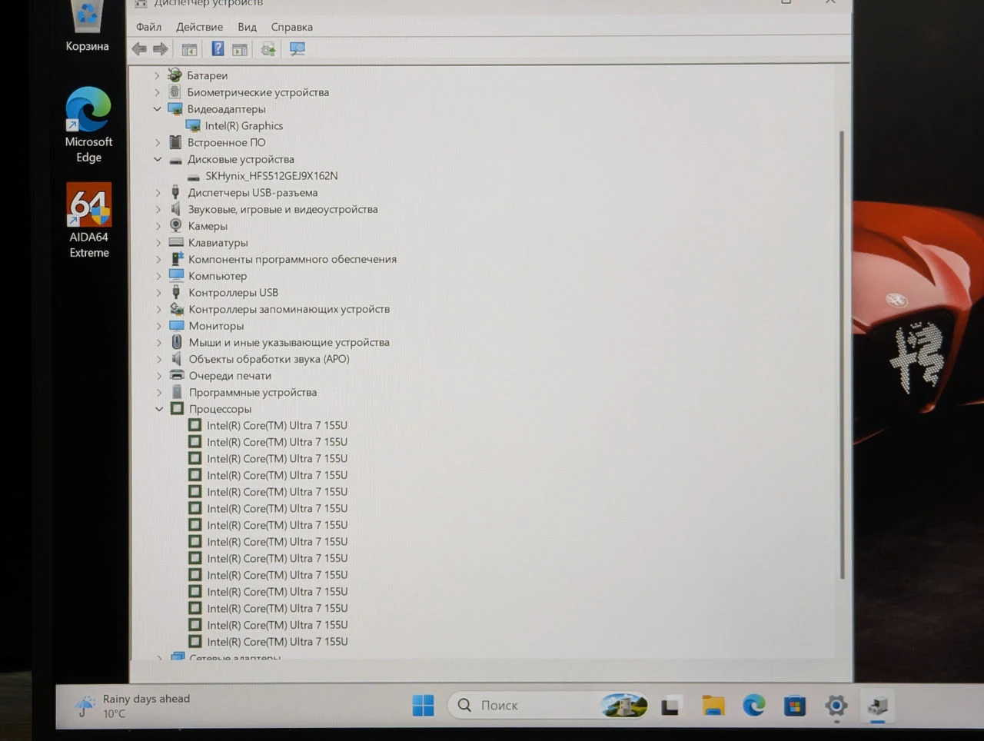Select the SKHynix_HFS512GEJ9X162N disk
Image resolution: width=984 pixels, height=741 pixels.
(271, 176)
